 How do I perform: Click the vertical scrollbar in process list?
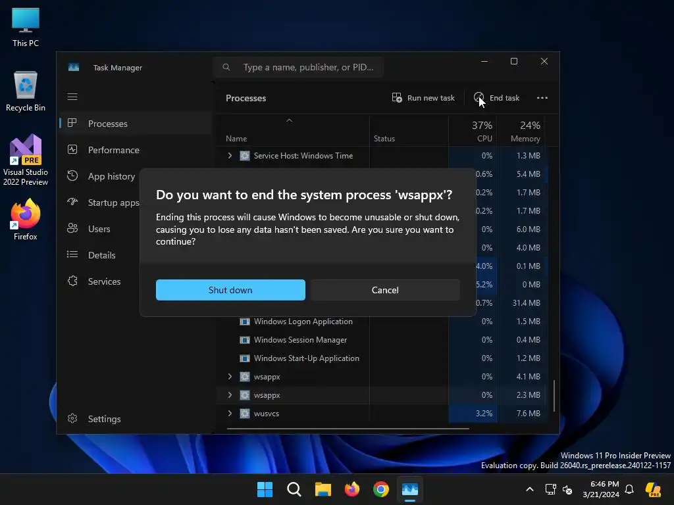554,395
